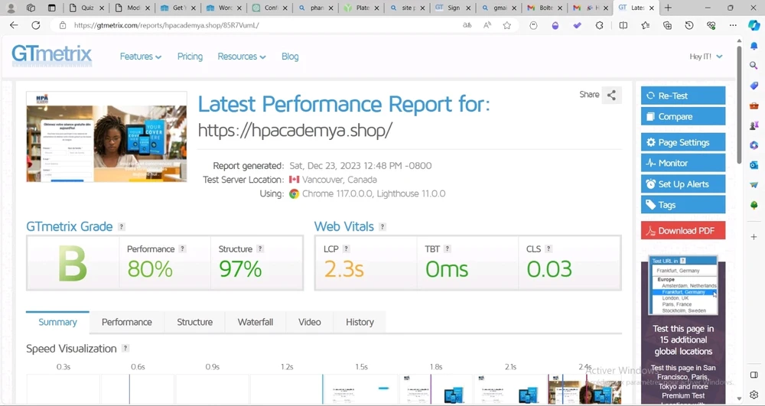Open the Pricing link in navigation
Screen dimensions: 765x406
[x=190, y=57]
